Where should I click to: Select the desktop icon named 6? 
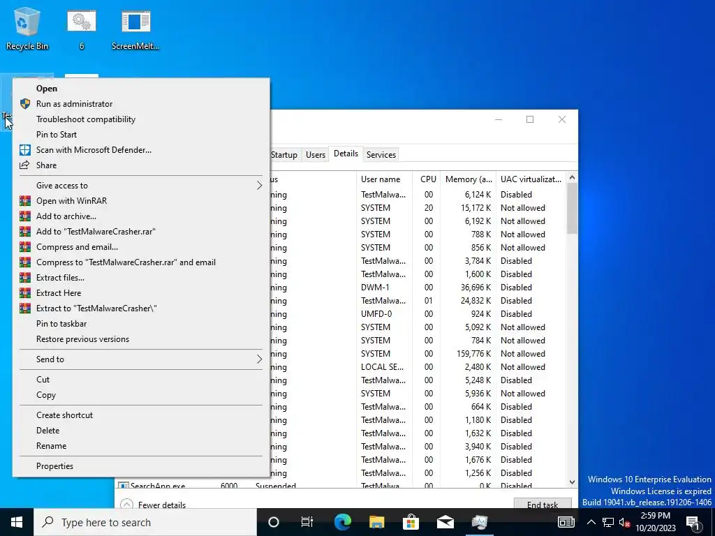(x=82, y=28)
